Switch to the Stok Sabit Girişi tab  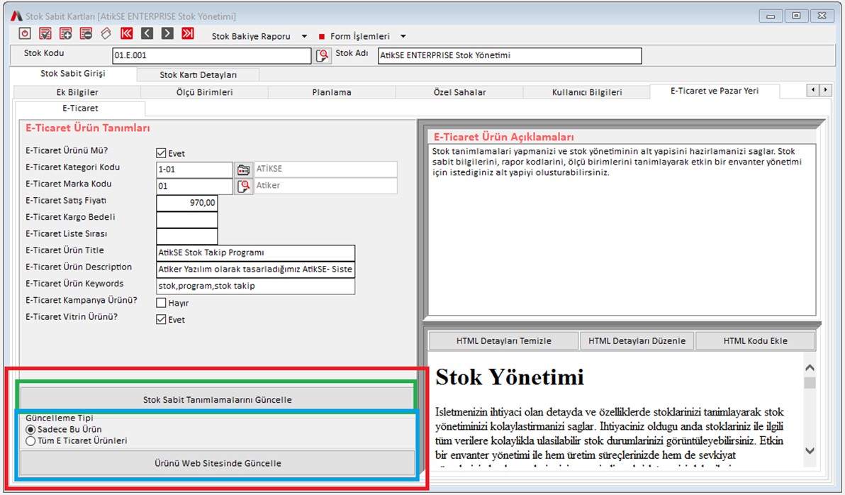tap(73, 73)
